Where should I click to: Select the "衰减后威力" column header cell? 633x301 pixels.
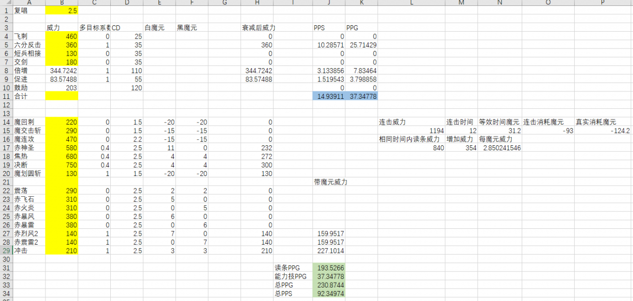pyautogui.click(x=257, y=28)
